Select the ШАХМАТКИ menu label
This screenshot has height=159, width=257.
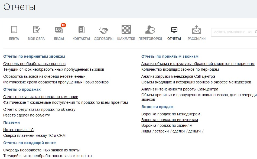(x=126, y=39)
